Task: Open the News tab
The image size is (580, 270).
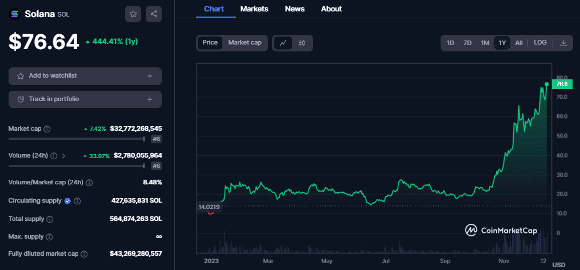Action: click(295, 9)
